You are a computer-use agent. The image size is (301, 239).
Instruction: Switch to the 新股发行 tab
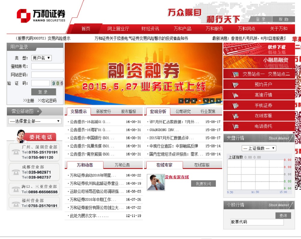pos(104,112)
